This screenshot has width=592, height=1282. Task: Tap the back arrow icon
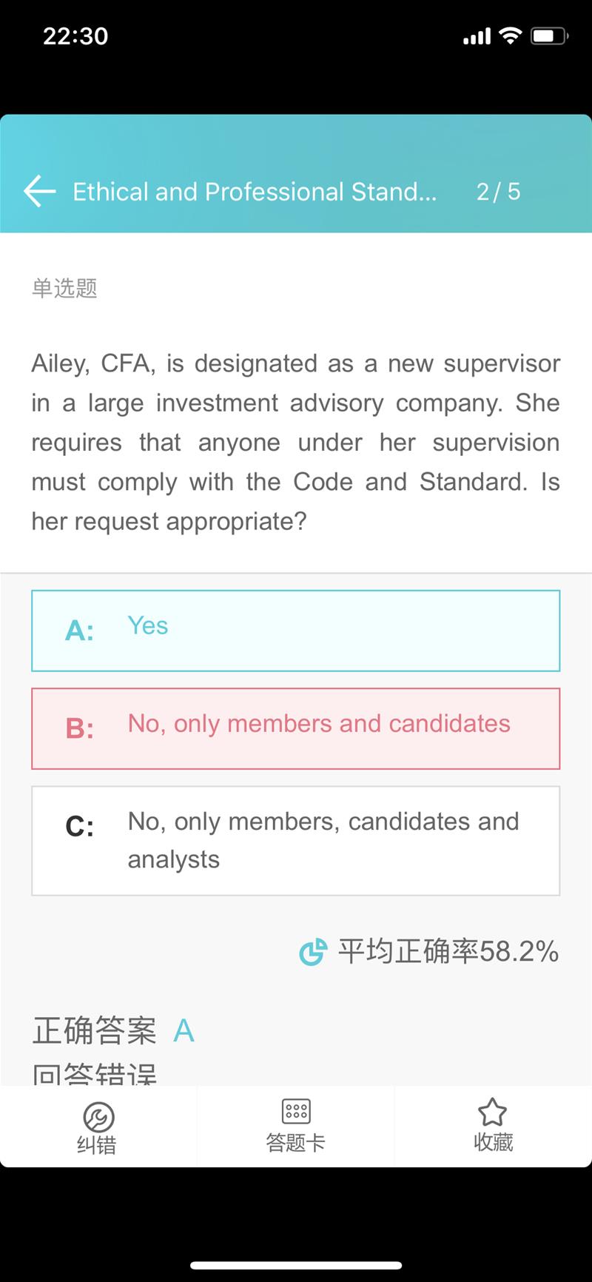point(40,191)
